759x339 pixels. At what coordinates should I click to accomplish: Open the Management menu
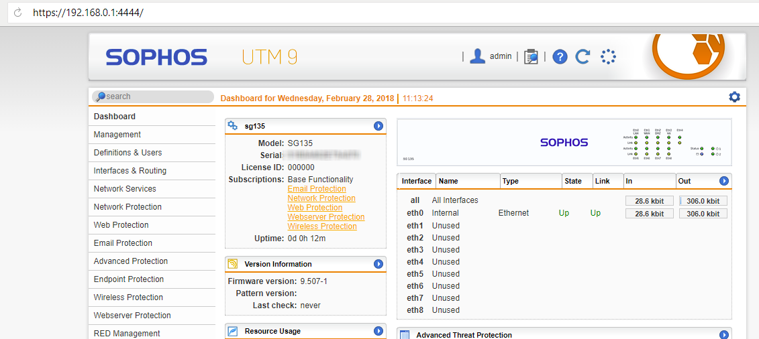(x=152, y=135)
